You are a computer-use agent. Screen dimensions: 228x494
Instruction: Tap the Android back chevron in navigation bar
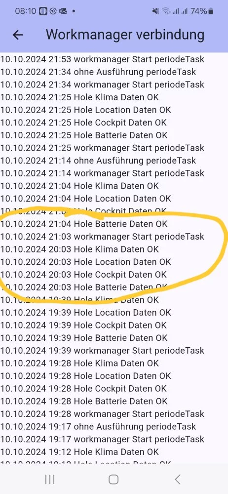click(x=178, y=480)
